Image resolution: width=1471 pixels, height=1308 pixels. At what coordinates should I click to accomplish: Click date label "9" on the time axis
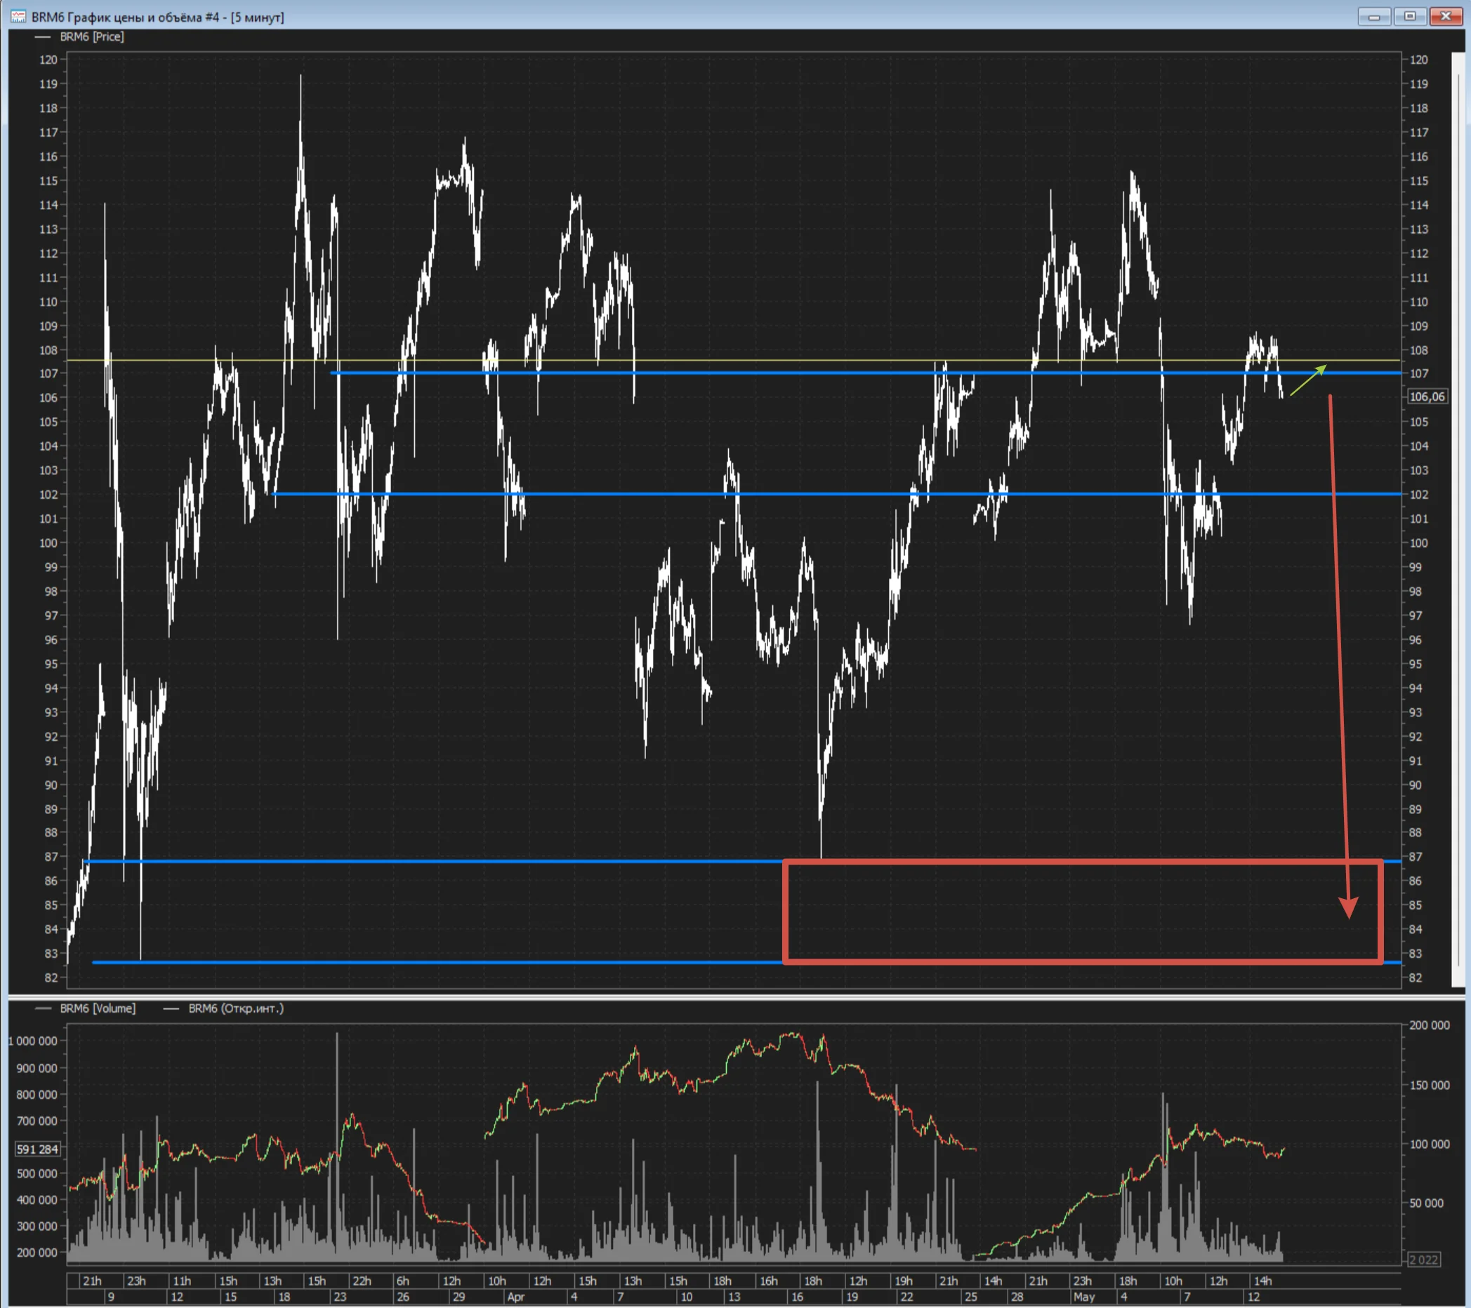(111, 1297)
